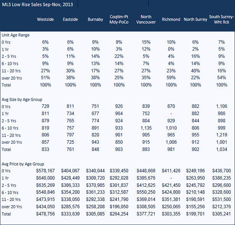Select the Eastside column header
The height and width of the screenshot is (225, 235).
pyautogui.click(x=70, y=19)
